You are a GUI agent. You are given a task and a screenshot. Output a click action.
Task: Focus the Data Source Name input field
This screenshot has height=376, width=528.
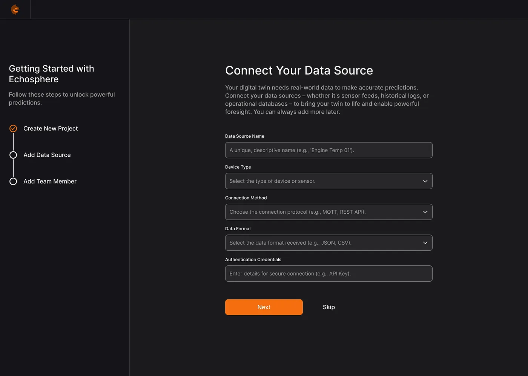pyautogui.click(x=328, y=150)
